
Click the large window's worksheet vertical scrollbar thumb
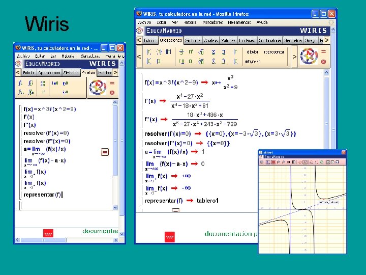(x=326, y=124)
